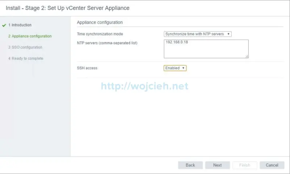This screenshot has width=290, height=174.
Task: Click the 192.168.0.18 NTP servers text
Action: [x=177, y=42]
